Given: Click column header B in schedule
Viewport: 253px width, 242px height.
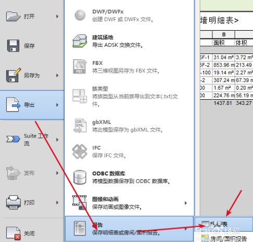Looking at the screenshot, I should pos(224,35).
